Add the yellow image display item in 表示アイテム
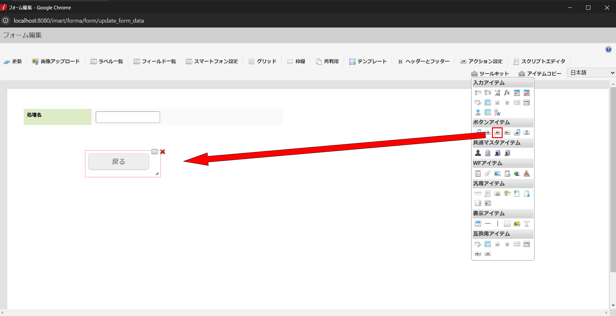 click(517, 224)
